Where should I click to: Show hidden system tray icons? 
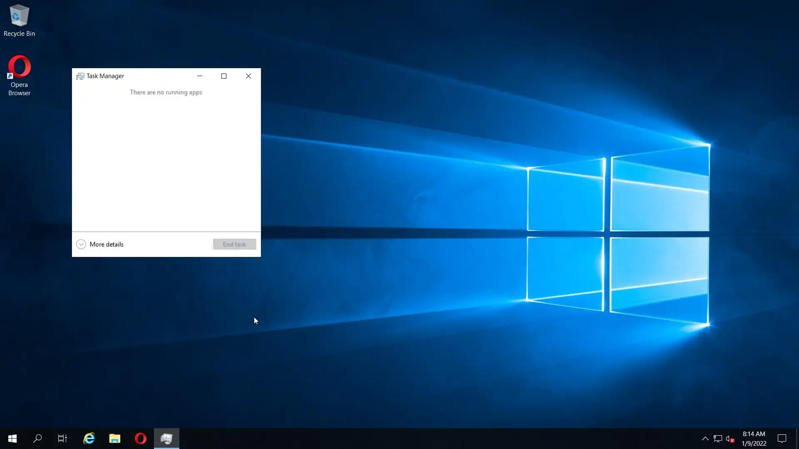click(x=705, y=439)
